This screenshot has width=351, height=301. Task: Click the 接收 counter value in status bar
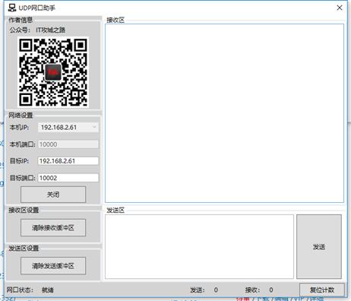pos(271,290)
